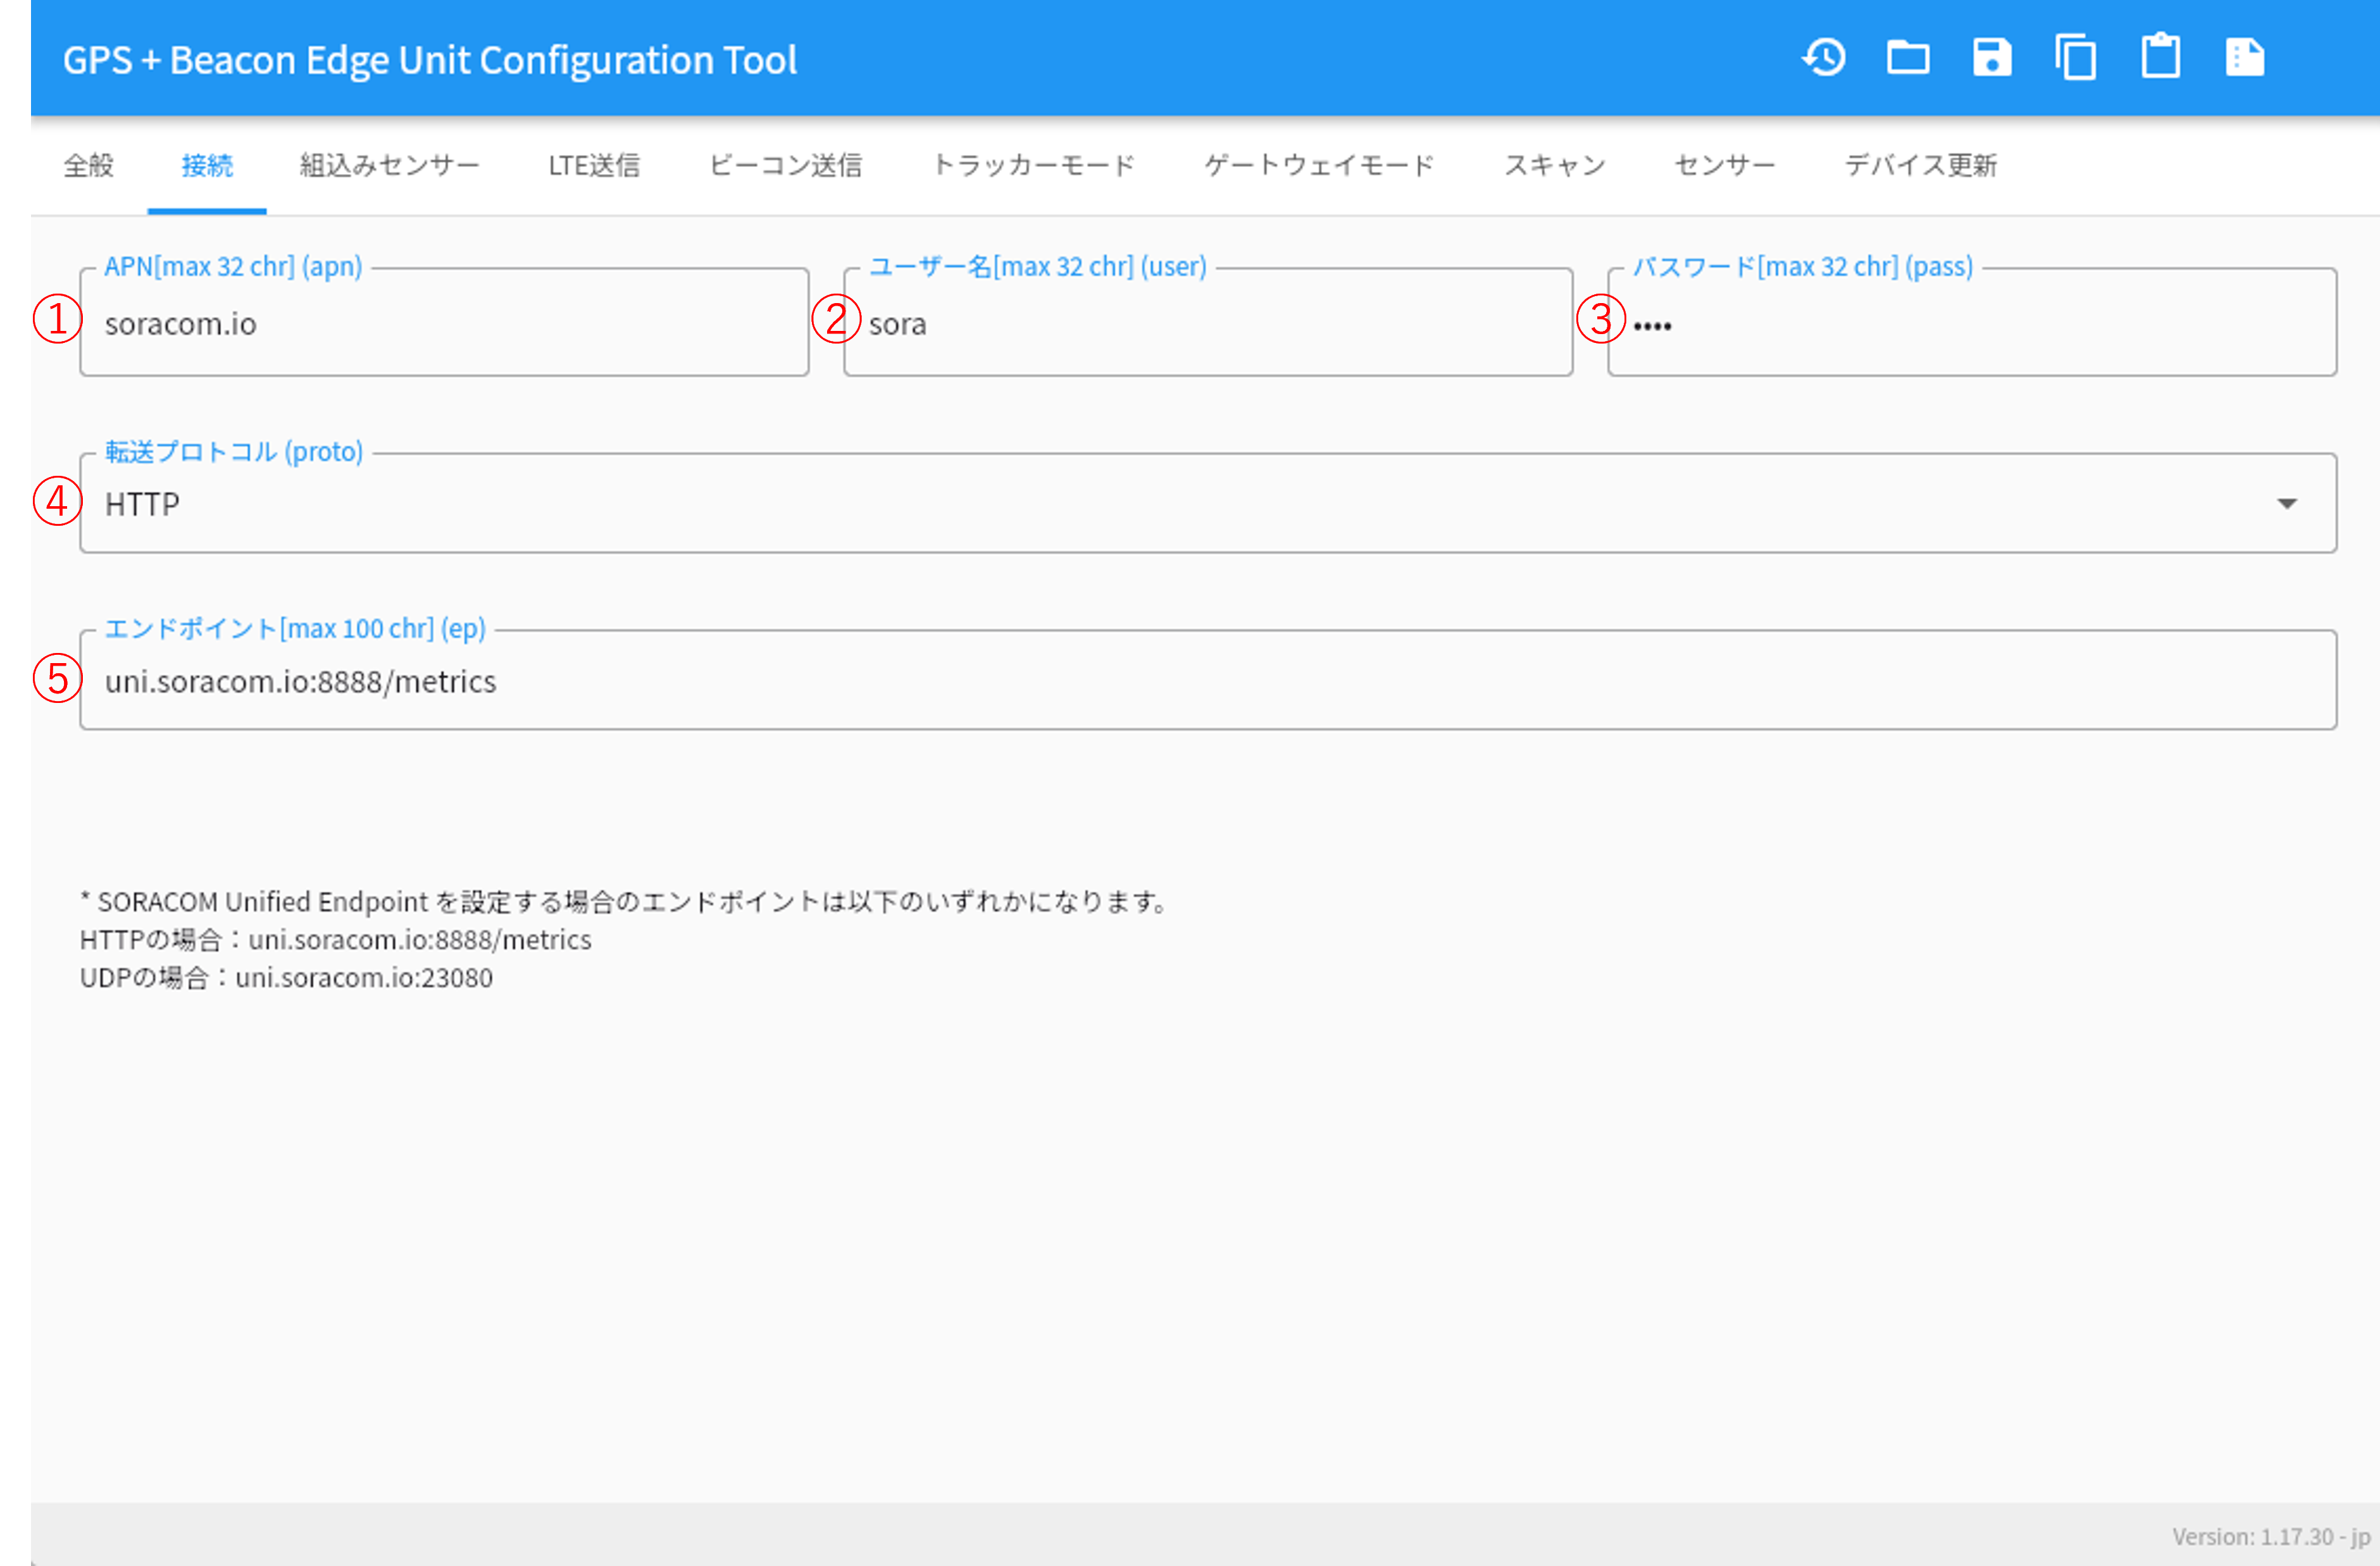Click the パスワード (pass) field
The height and width of the screenshot is (1566, 2380).
1972,323
